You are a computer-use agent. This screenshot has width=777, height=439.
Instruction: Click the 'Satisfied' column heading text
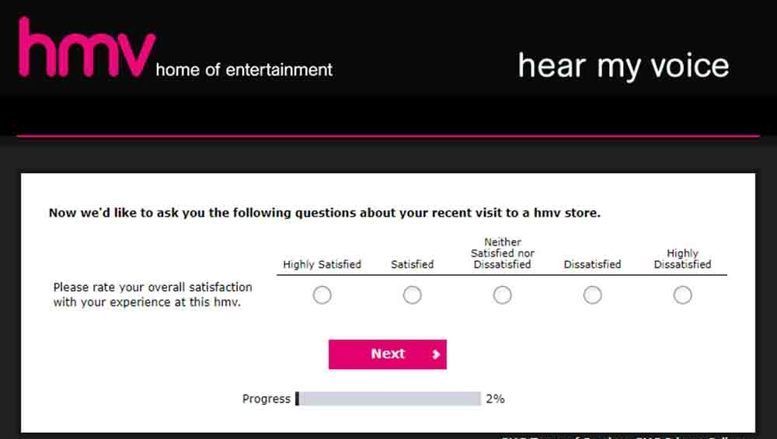tap(413, 265)
